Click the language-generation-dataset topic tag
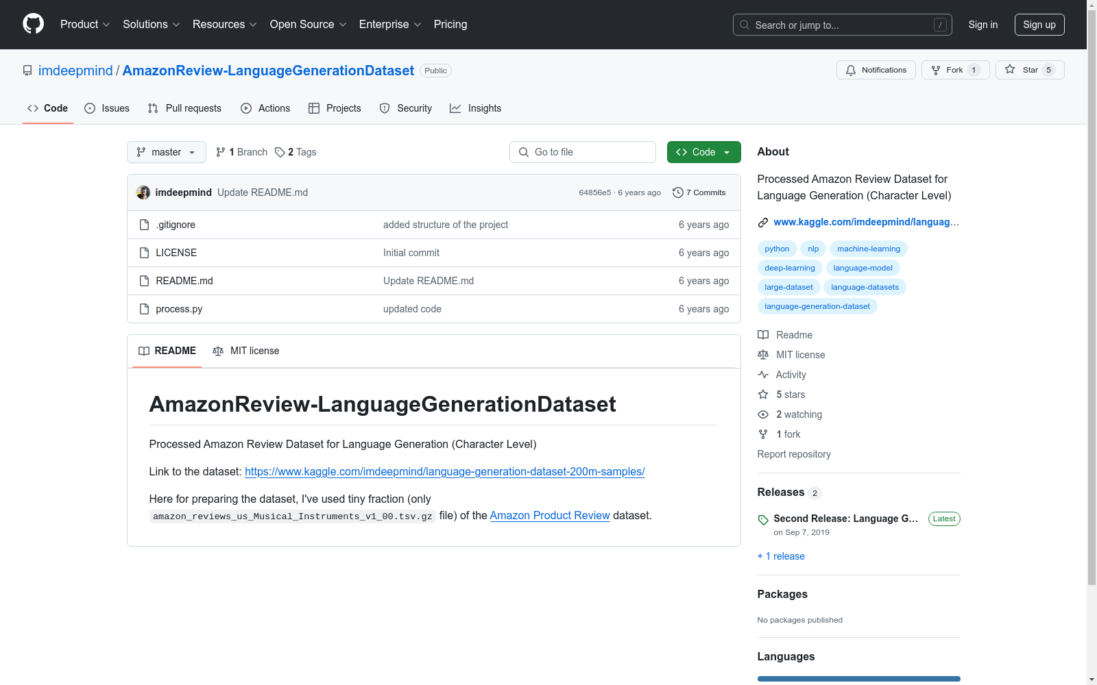The height and width of the screenshot is (685, 1097). tap(817, 306)
